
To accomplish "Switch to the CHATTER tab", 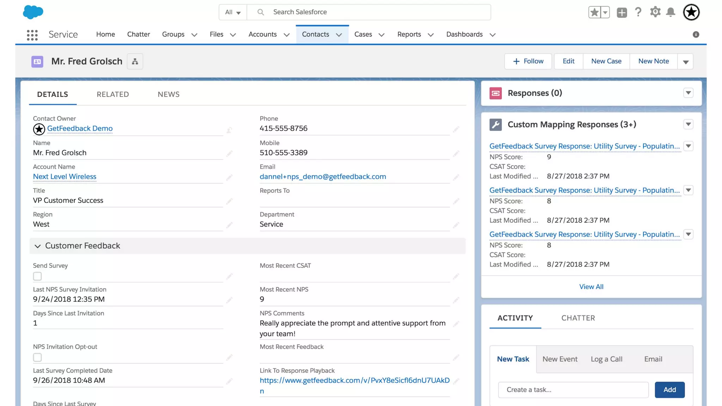I will point(578,318).
